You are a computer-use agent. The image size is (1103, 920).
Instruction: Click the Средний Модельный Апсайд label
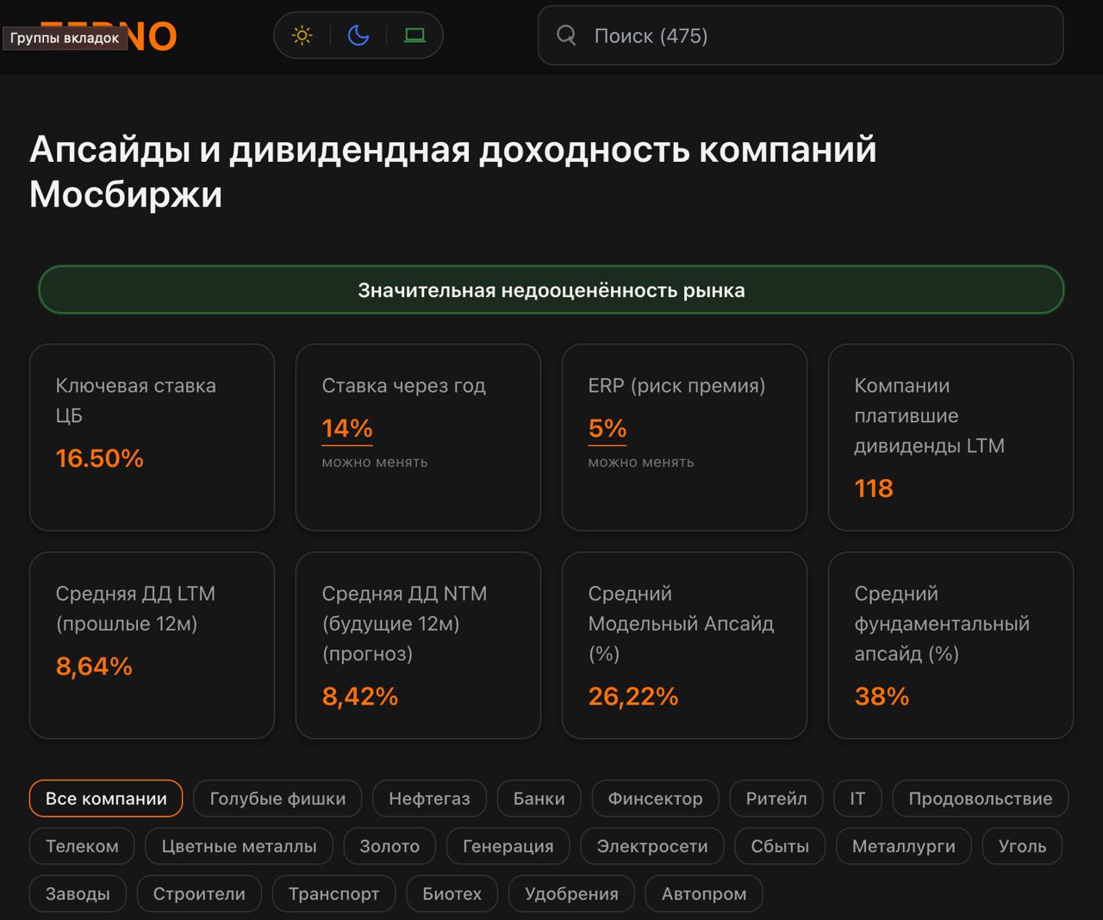681,623
